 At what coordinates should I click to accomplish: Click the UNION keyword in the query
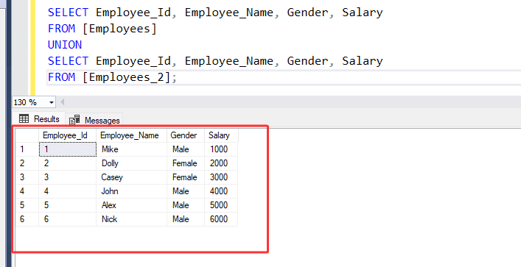tap(65, 45)
